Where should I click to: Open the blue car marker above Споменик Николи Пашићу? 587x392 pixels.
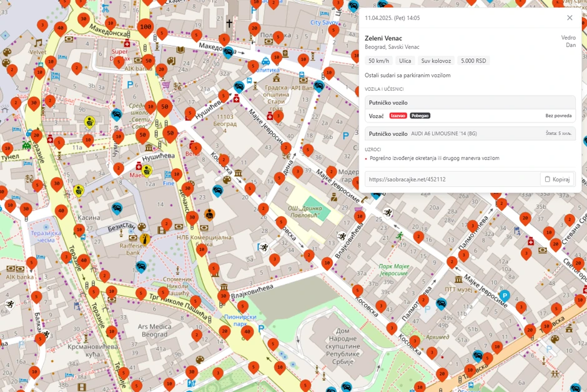pyautogui.click(x=141, y=267)
